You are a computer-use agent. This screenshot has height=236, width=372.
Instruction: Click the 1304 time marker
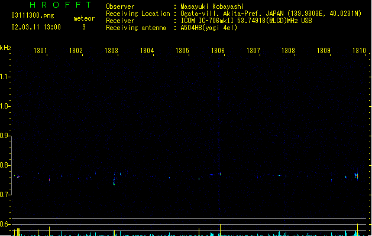tap(147, 51)
